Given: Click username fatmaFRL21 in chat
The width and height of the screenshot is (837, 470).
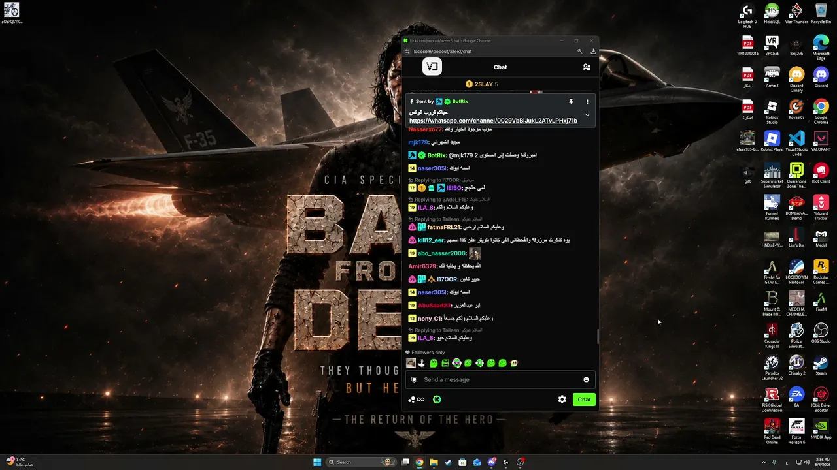Looking at the screenshot, I should 443,227.
